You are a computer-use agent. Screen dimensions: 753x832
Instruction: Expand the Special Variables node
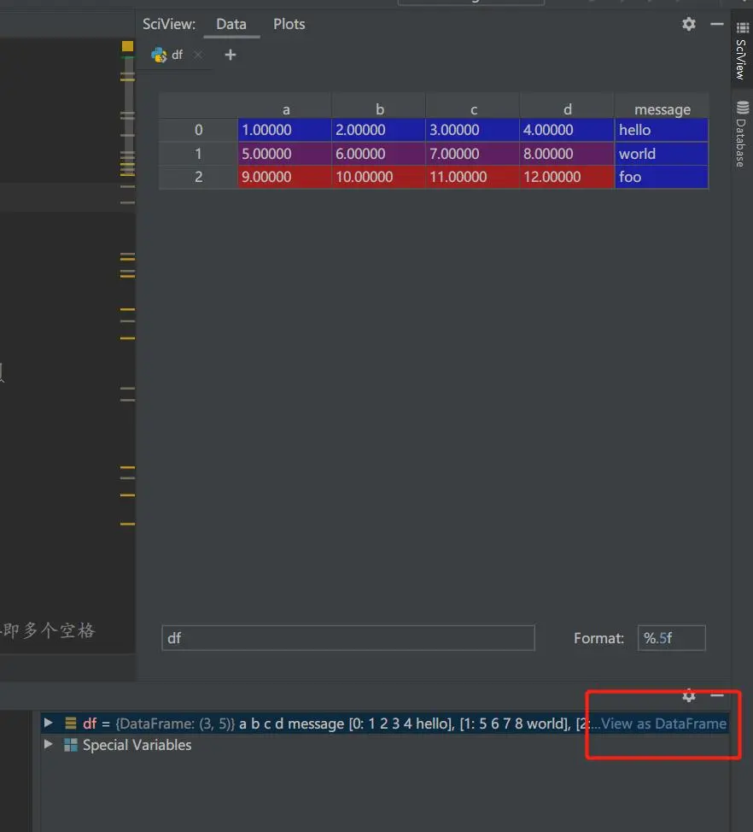[x=48, y=744]
